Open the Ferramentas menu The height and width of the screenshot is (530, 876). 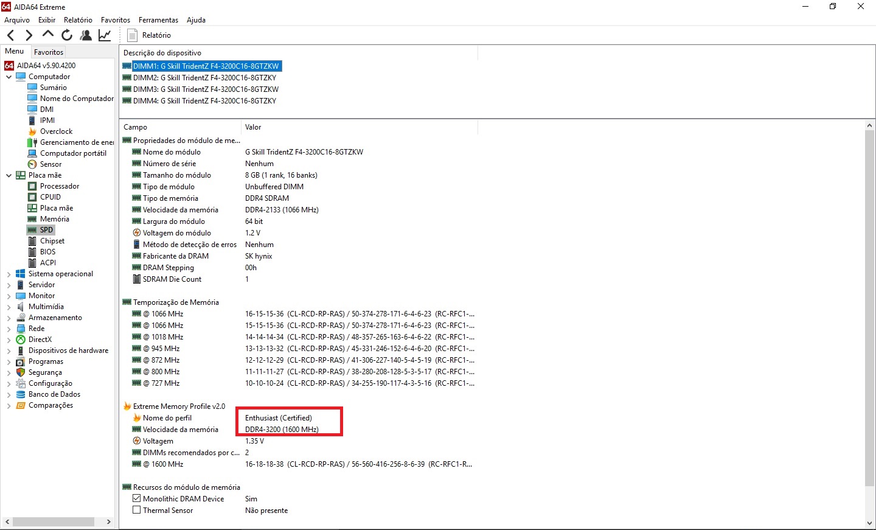158,19
